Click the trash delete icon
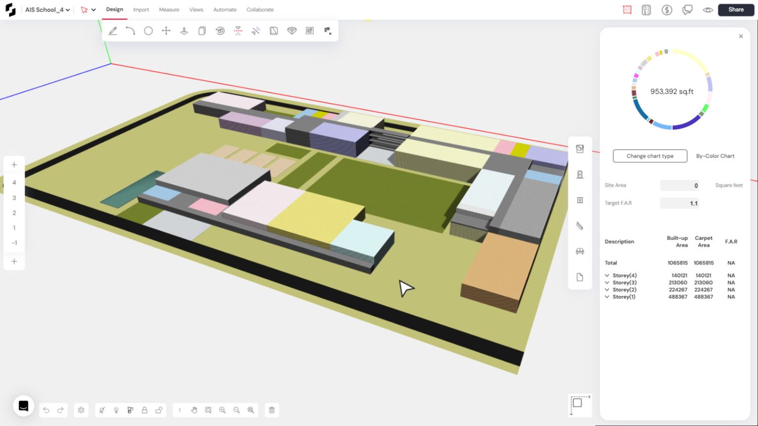Screen dimensions: 758x426 (x=272, y=410)
